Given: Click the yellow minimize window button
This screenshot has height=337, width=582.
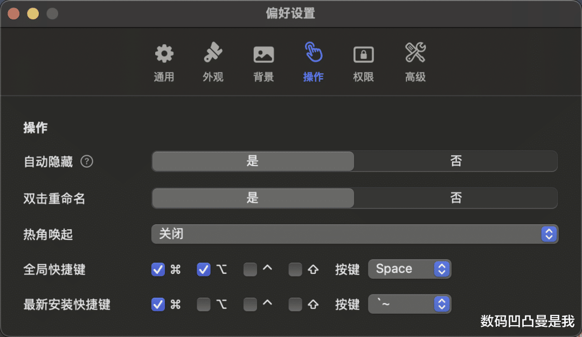Looking at the screenshot, I should [33, 13].
